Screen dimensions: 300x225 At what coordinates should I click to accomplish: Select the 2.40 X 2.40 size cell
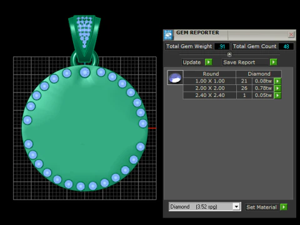(210, 95)
